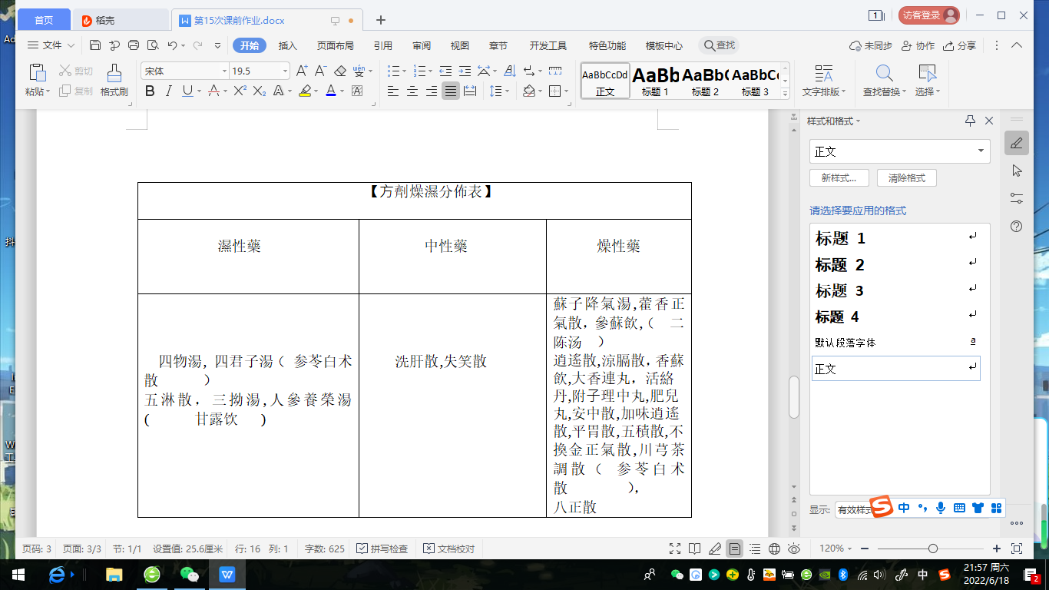Expand the bullet list dropdown arrow
The image size is (1049, 590).
(x=405, y=71)
